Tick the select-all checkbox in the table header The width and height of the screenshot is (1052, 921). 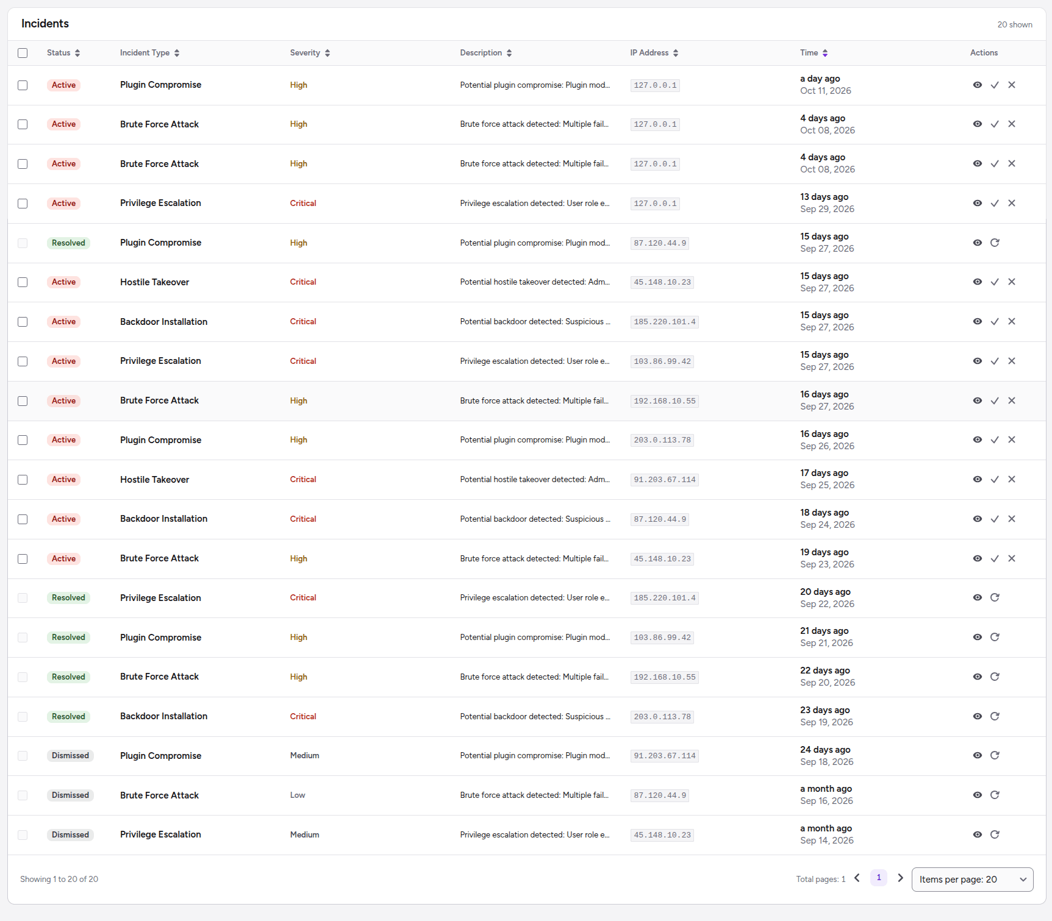tap(23, 53)
